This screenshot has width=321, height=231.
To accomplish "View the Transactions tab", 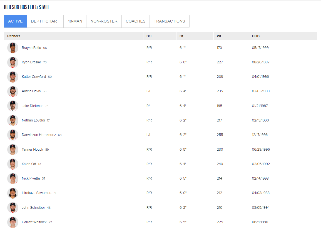I will tap(170, 21).
